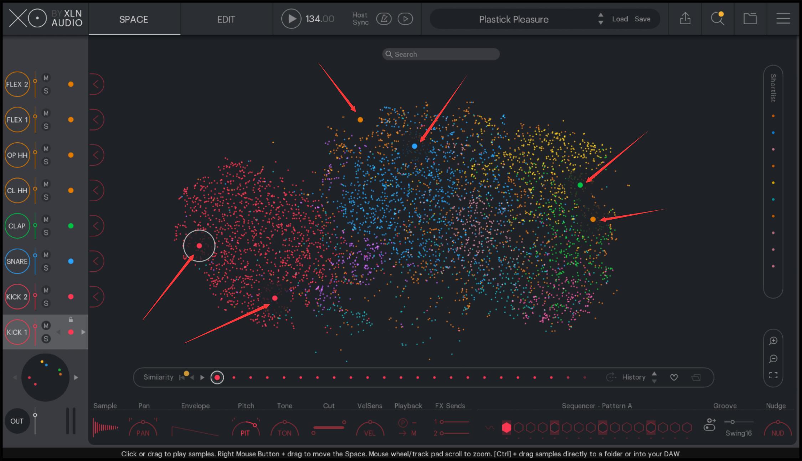Mute the KICK 2 channel
802x461 pixels.
click(46, 290)
